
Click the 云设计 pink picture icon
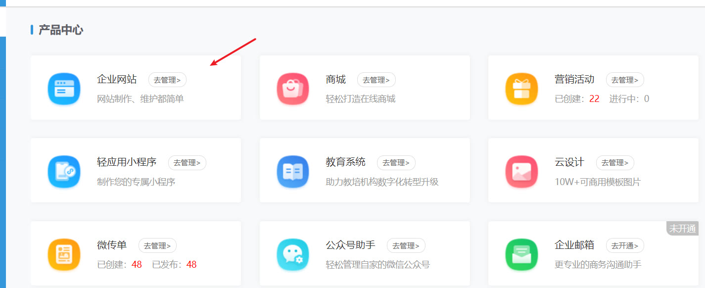521,170
